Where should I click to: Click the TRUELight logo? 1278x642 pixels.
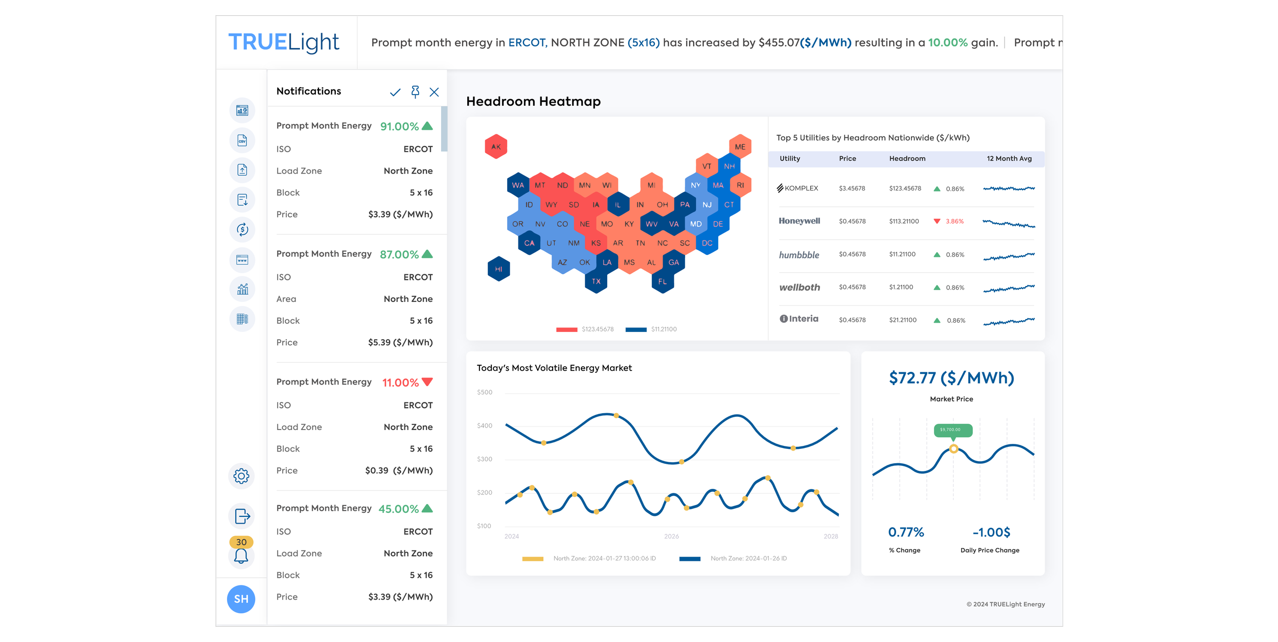pyautogui.click(x=284, y=42)
